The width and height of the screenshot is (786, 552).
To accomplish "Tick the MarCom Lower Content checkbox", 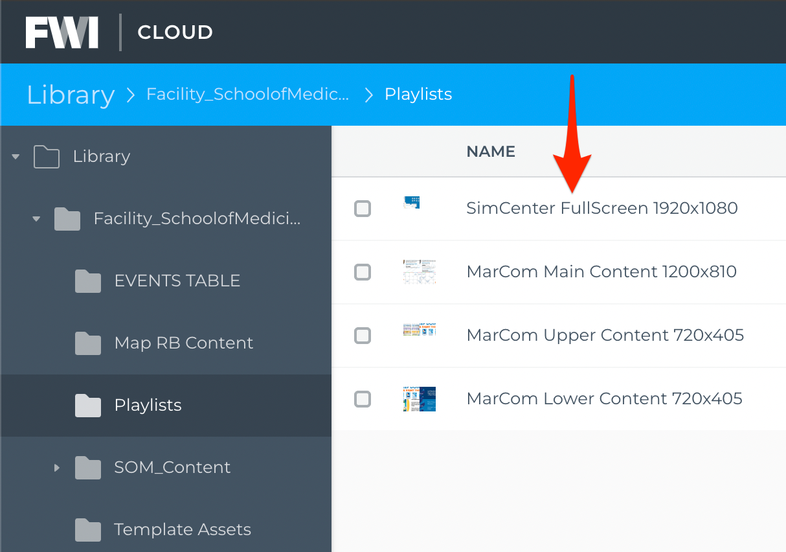I will tap(363, 399).
